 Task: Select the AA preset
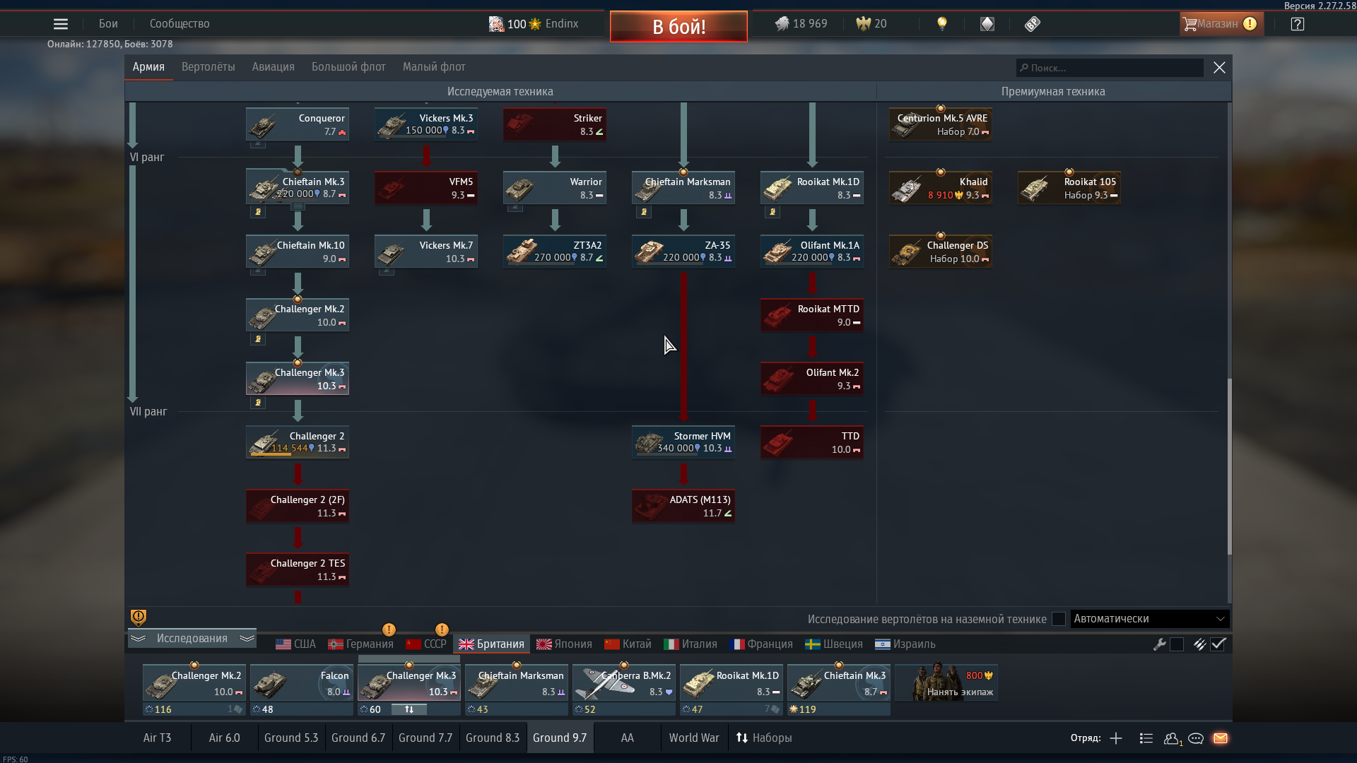[628, 738]
